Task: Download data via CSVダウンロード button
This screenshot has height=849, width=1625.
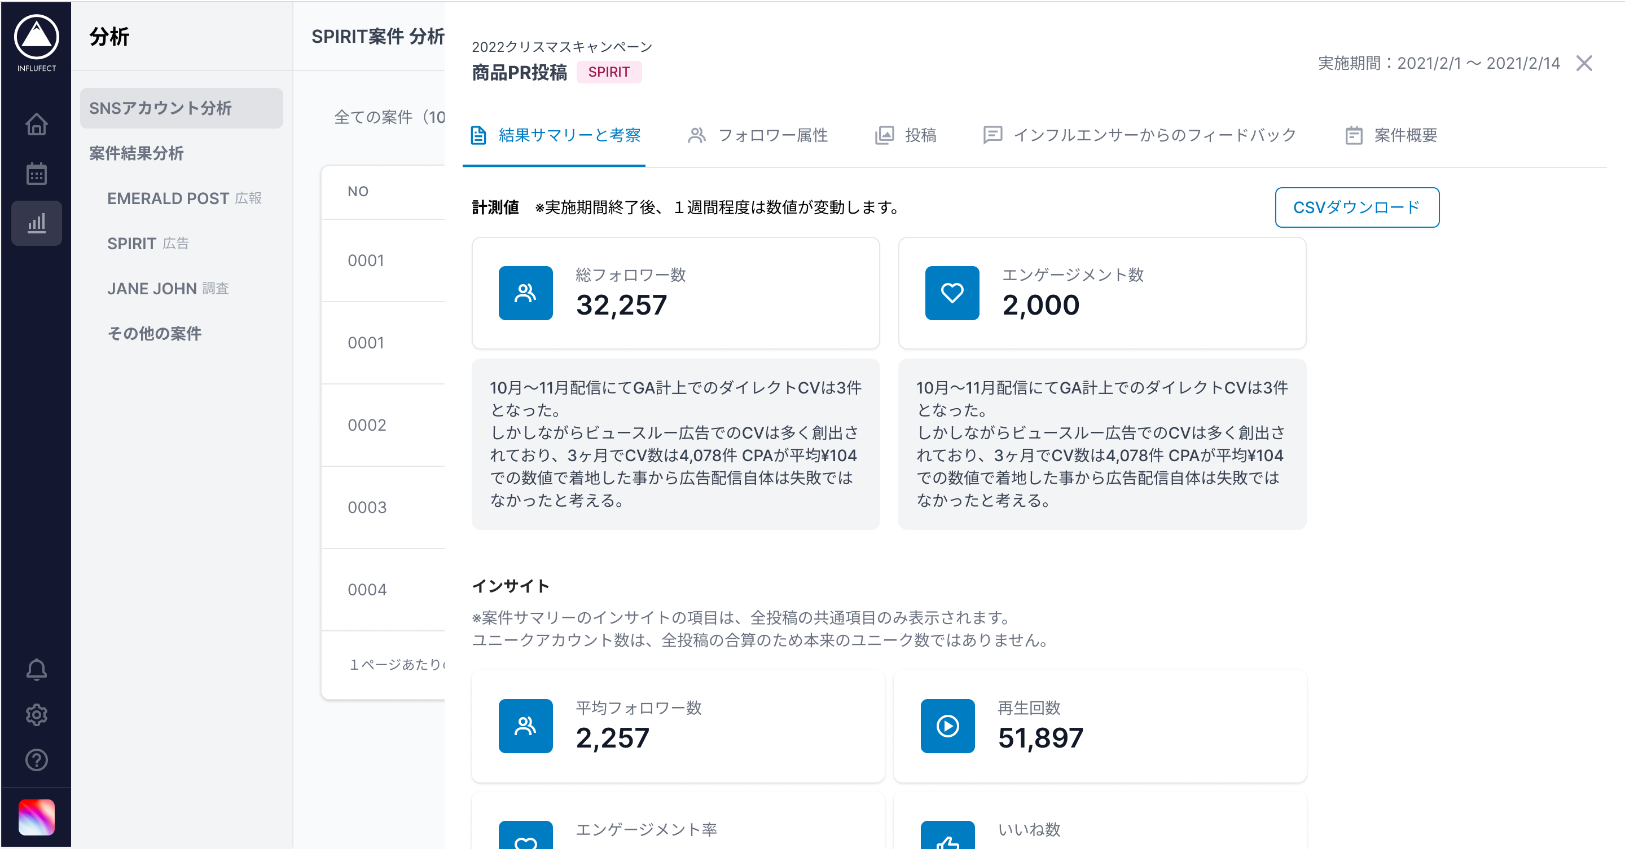Action: pyautogui.click(x=1357, y=207)
